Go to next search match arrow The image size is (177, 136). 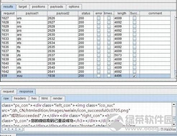pos(19,130)
